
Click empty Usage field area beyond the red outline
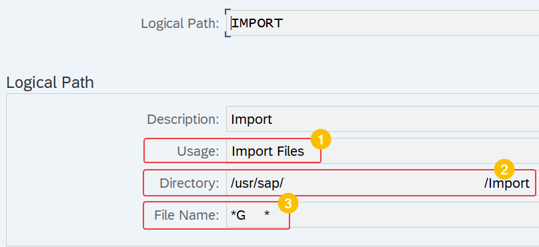point(430,151)
